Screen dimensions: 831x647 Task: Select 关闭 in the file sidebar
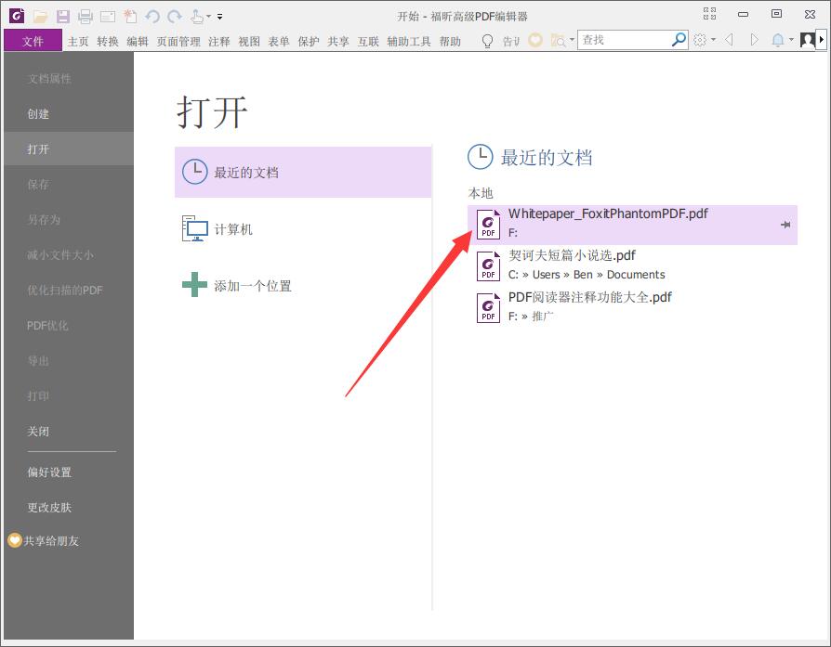pos(69,431)
